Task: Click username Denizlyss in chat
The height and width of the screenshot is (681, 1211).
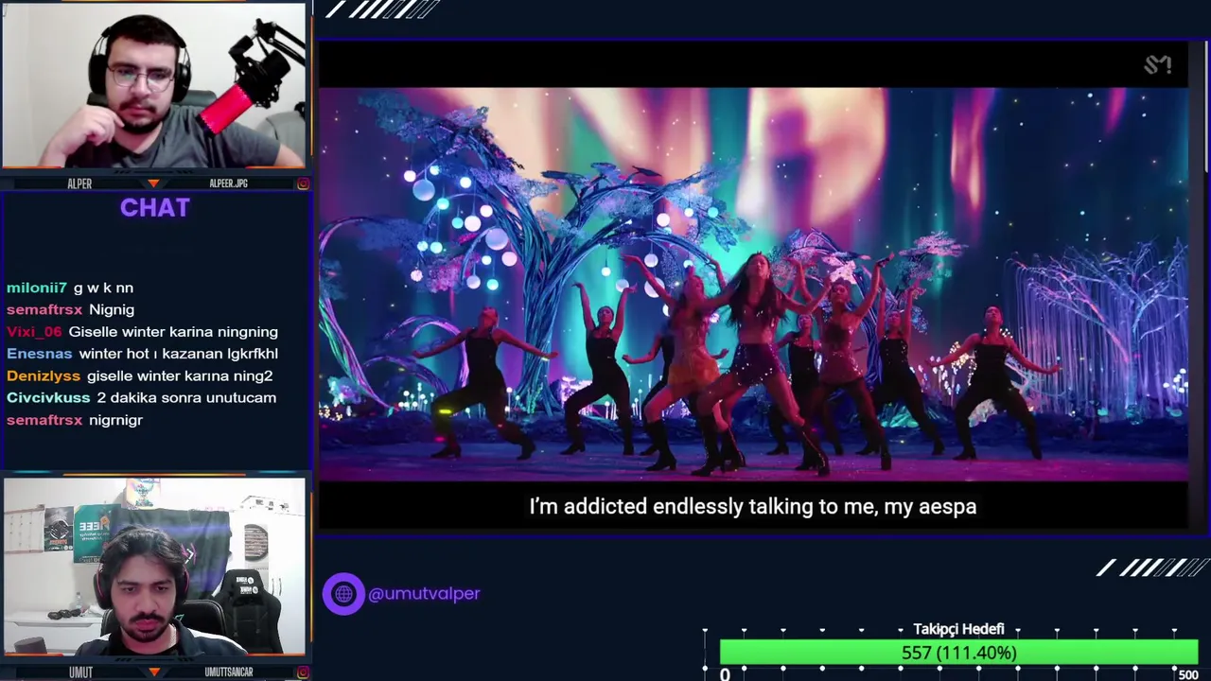Action: [44, 375]
